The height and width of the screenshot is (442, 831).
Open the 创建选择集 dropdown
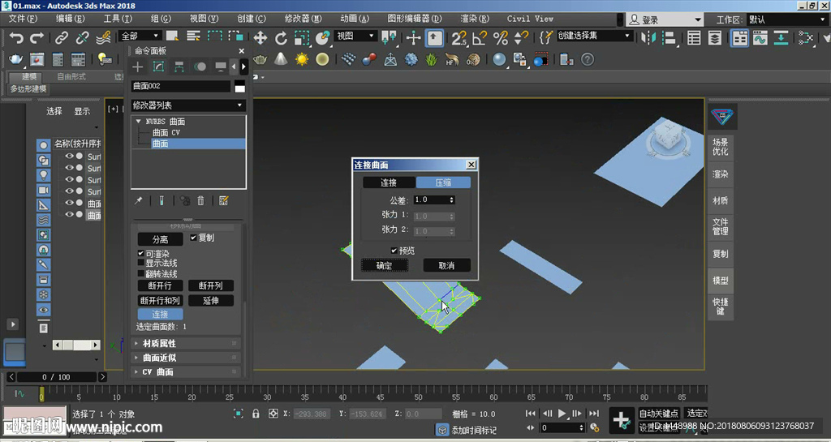(x=593, y=36)
